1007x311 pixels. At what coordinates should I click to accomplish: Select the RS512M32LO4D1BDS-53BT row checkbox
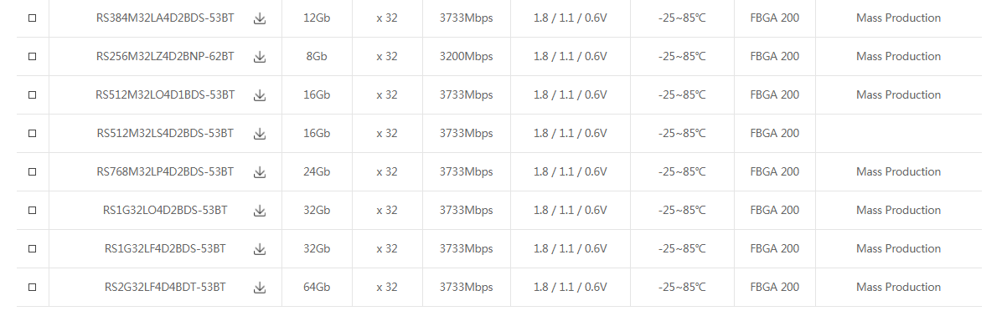[33, 95]
